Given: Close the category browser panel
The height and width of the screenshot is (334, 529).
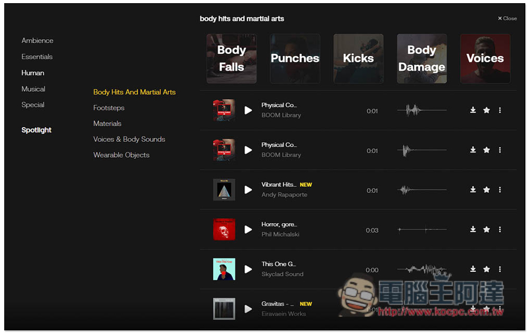Looking at the screenshot, I should click(x=507, y=18).
